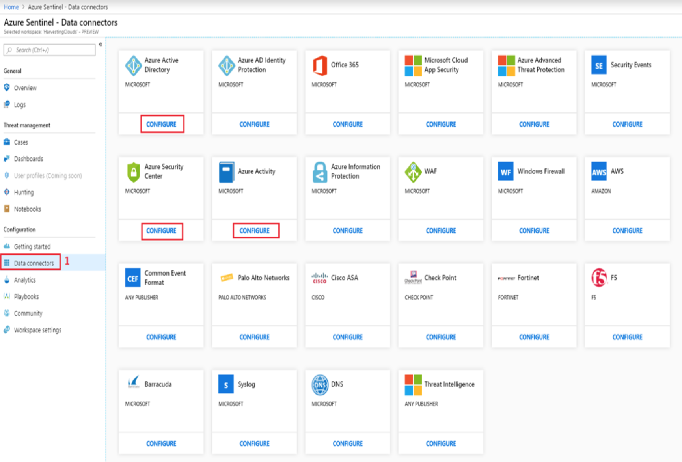Click the Barracuda logo icon
Viewport: 682px width, 462px height.
pyautogui.click(x=134, y=382)
